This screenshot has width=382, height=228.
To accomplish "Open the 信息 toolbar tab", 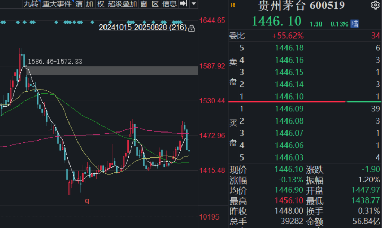I will click(169, 4).
